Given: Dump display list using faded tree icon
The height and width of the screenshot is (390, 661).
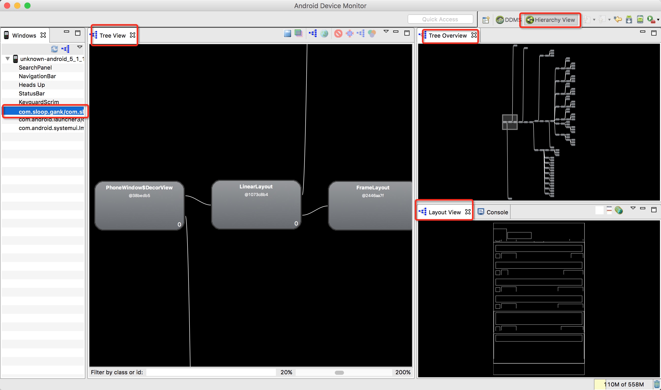Looking at the screenshot, I should tap(361, 33).
